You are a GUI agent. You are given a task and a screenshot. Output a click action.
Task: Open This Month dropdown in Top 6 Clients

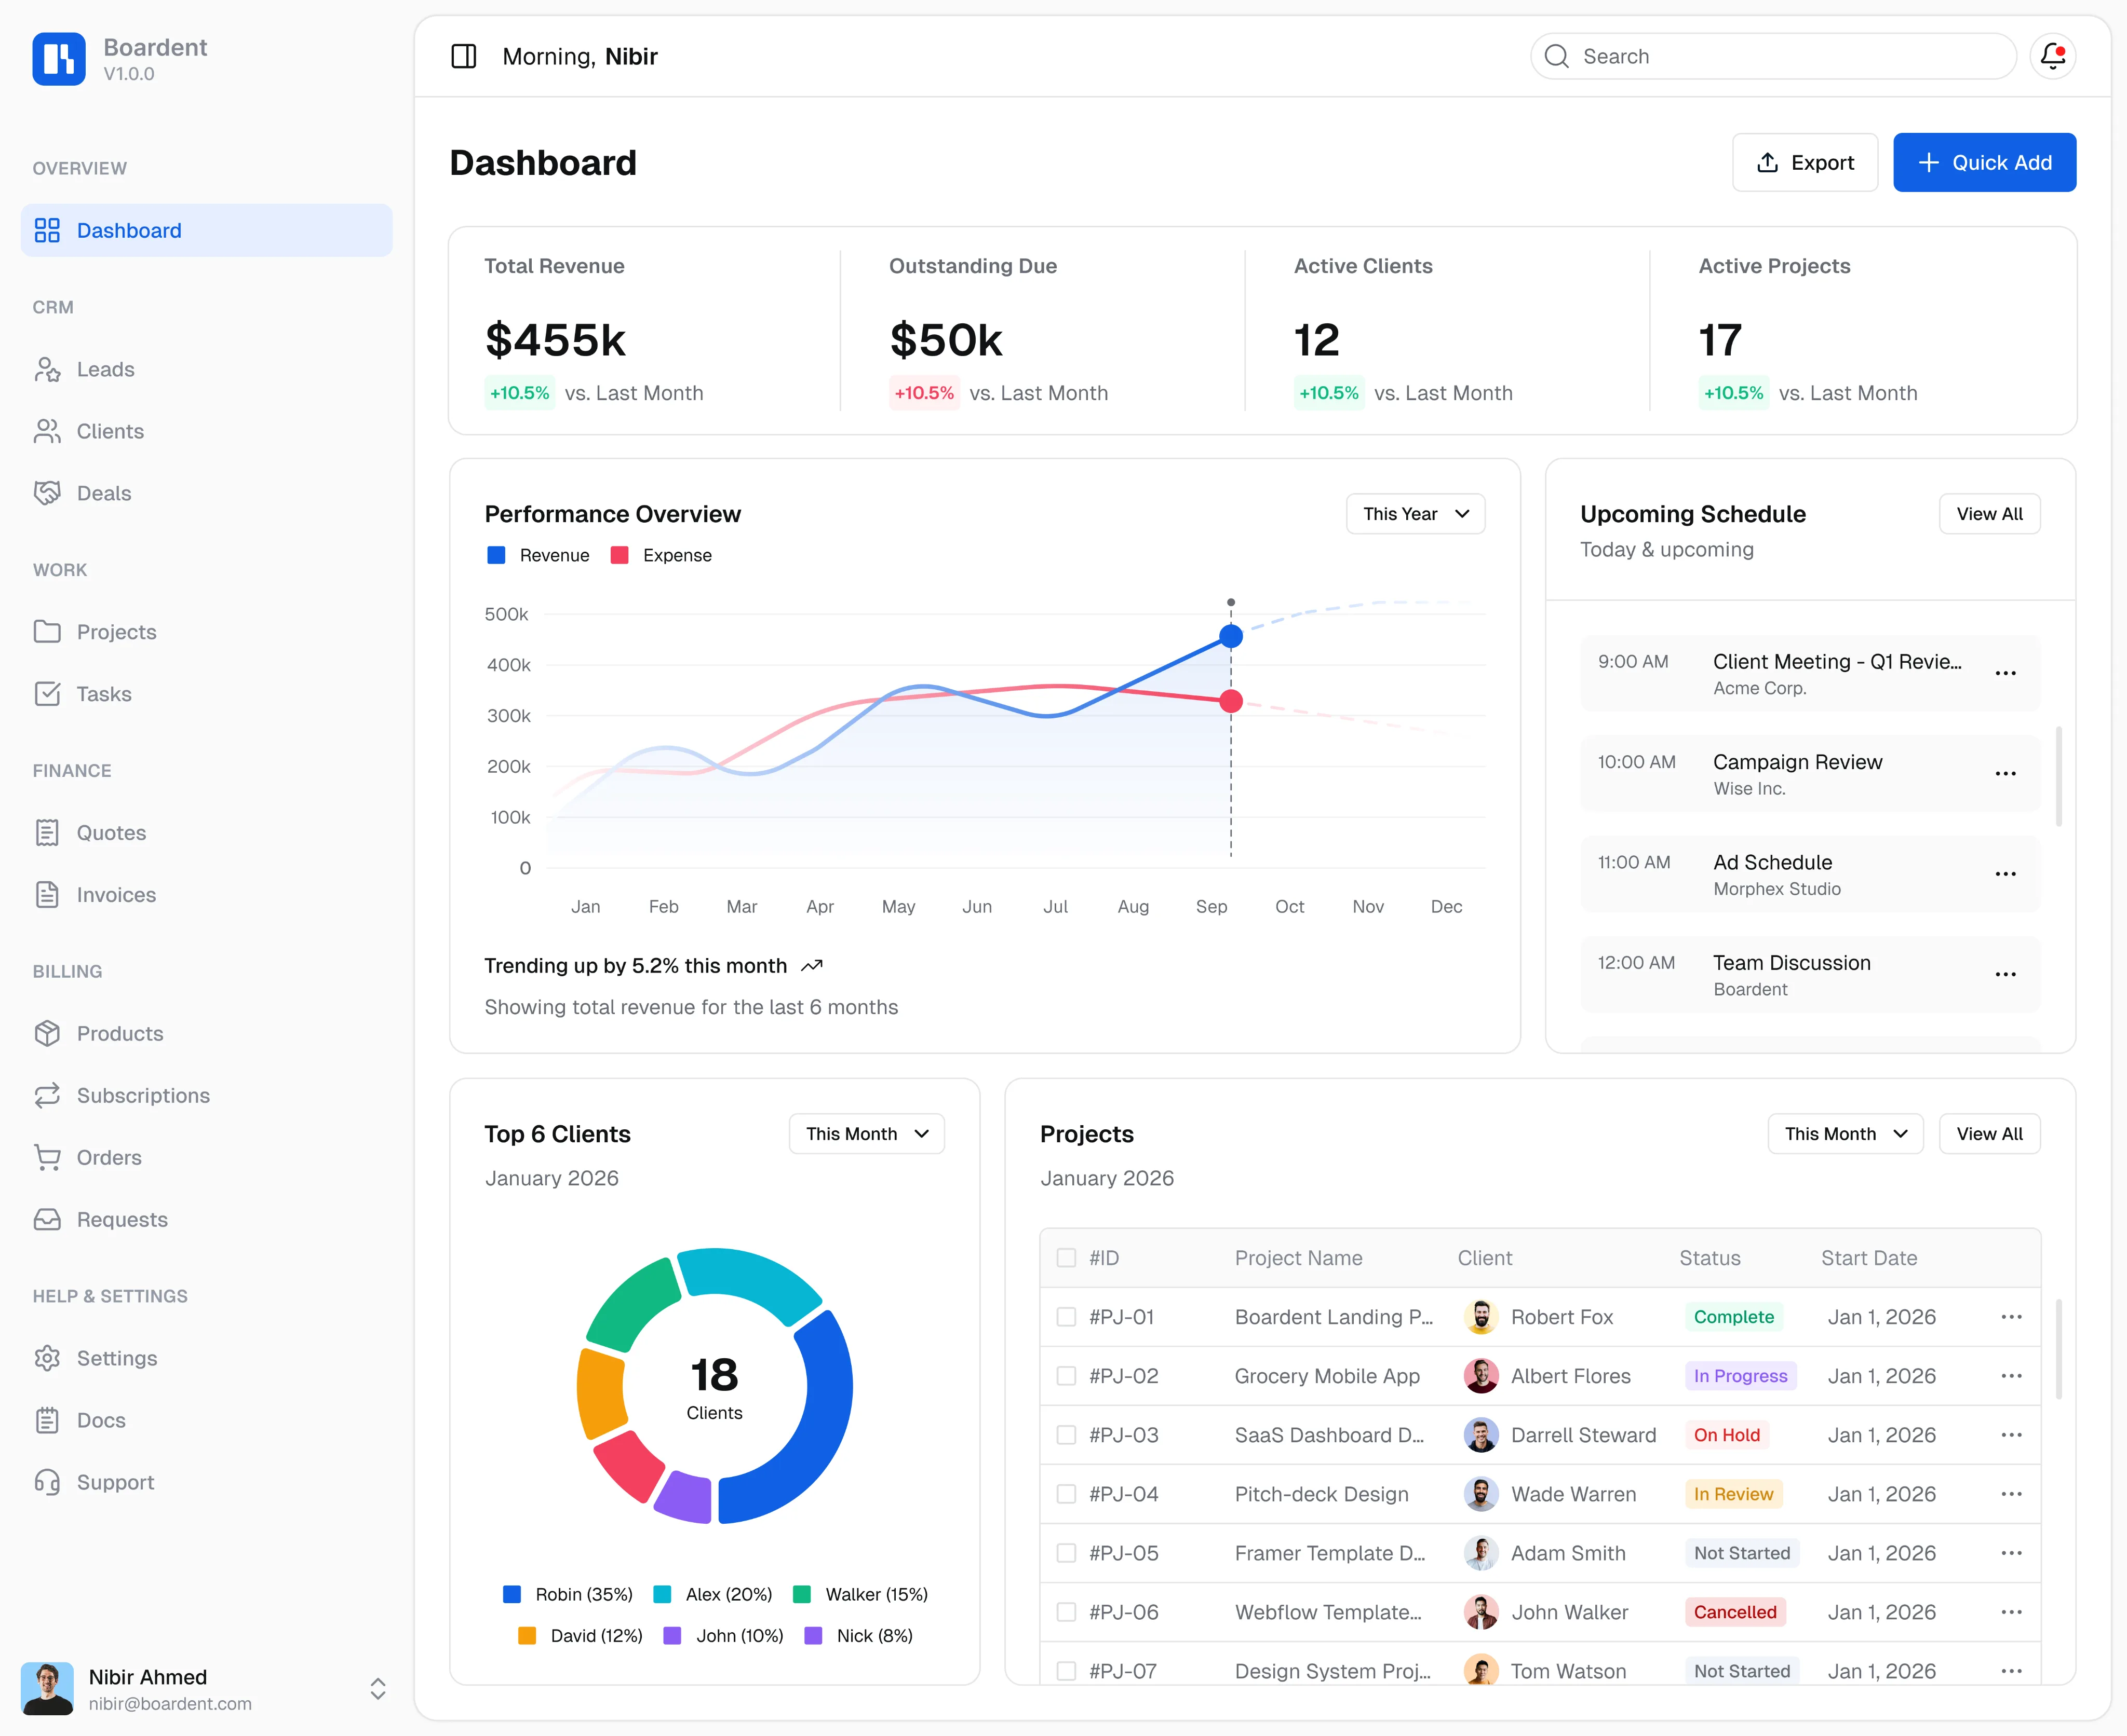866,1134
